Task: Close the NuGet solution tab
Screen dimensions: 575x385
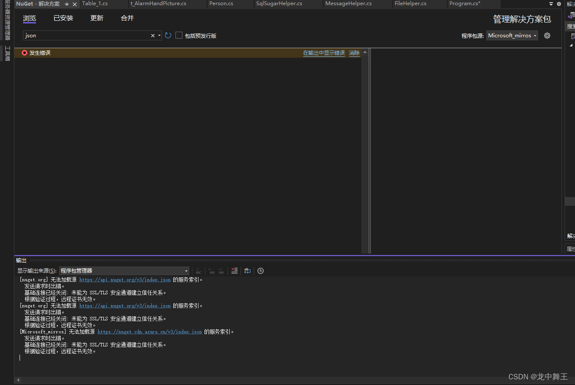Action: coord(75,4)
